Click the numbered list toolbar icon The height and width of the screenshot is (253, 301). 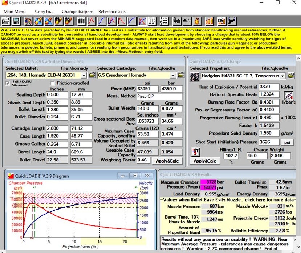(164, 21)
